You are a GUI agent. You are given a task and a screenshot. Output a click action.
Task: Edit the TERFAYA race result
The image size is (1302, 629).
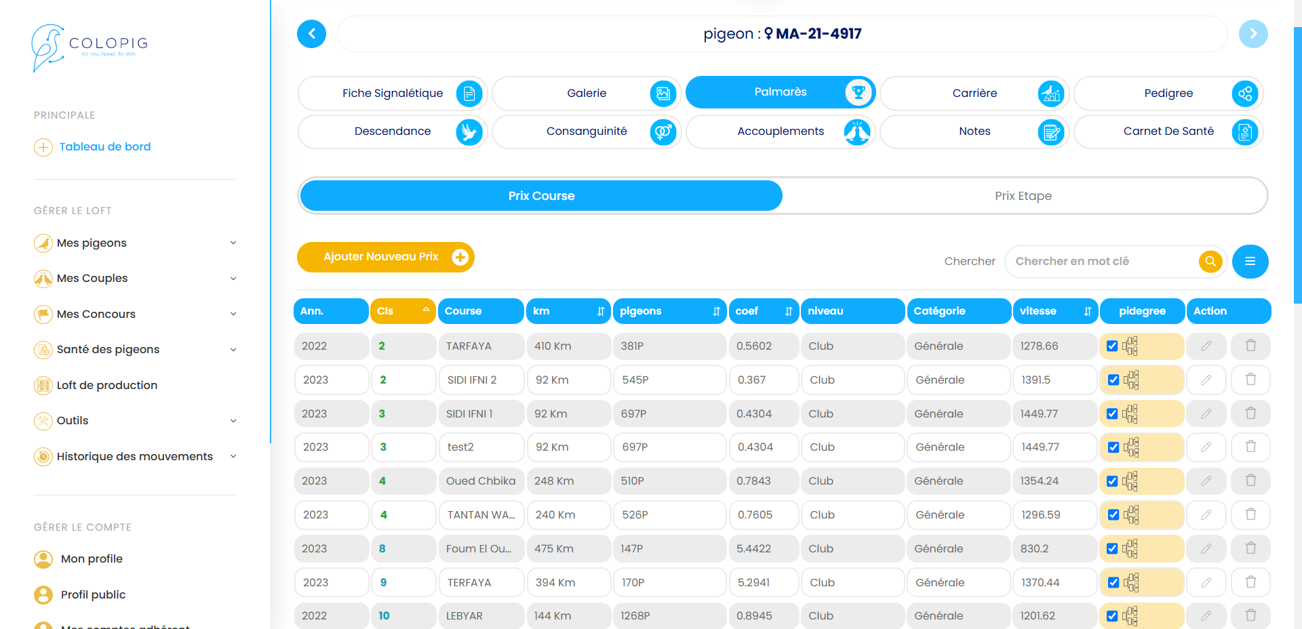1206,582
